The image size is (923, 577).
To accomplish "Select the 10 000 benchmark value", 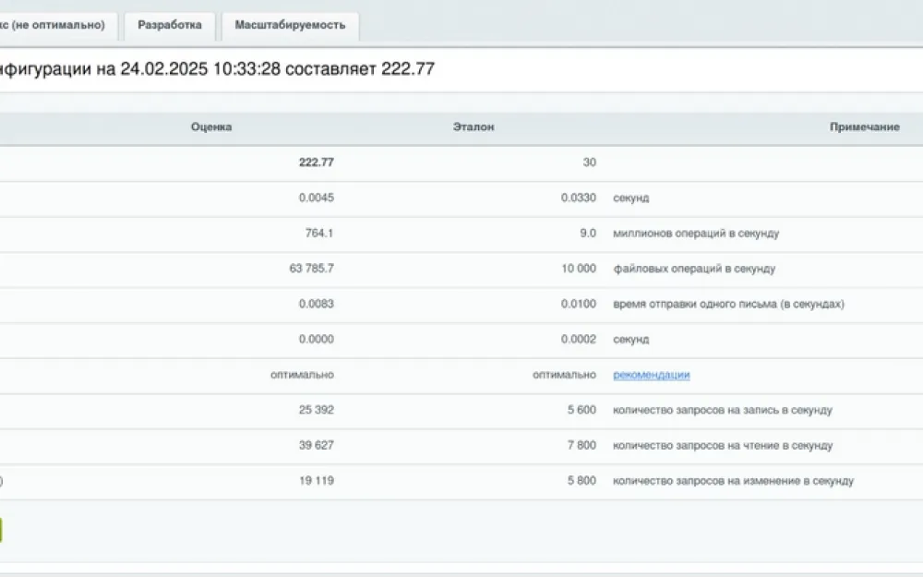I will click(x=579, y=269).
